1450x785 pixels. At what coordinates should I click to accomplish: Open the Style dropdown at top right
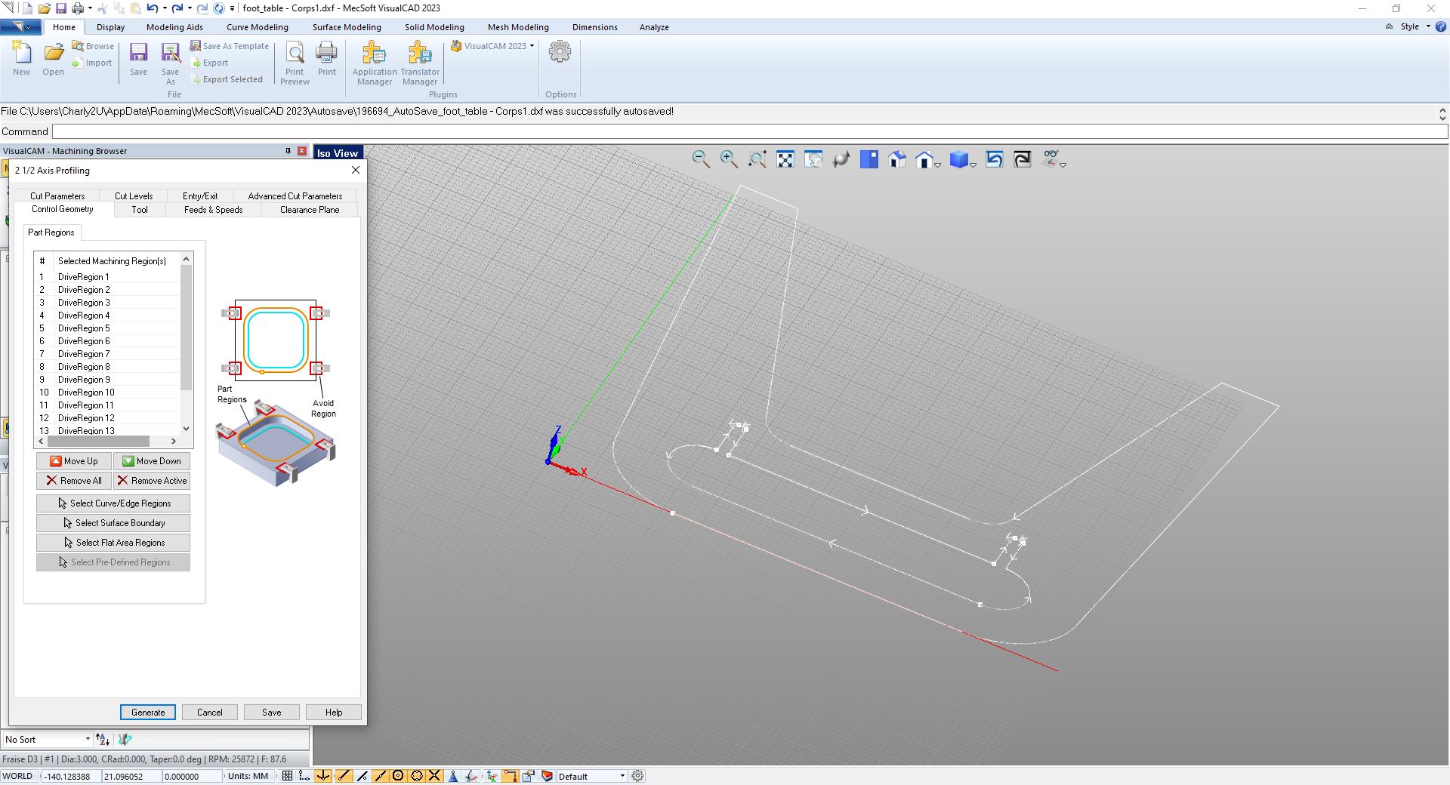tap(1415, 26)
